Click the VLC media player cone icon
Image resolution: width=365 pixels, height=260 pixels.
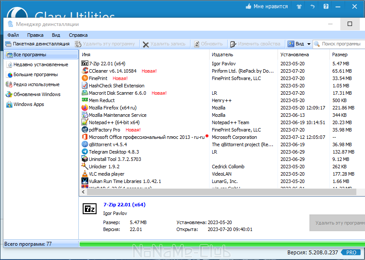85,174
